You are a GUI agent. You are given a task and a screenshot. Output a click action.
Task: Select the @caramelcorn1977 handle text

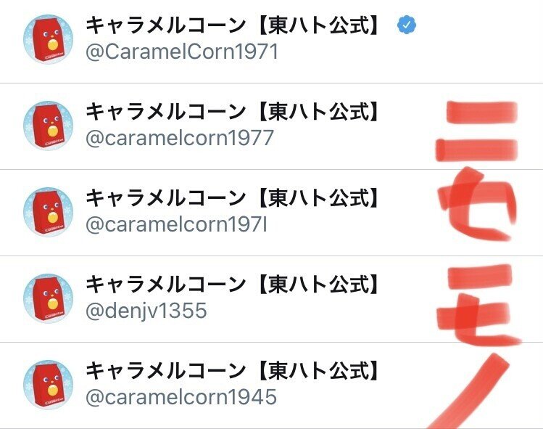(x=179, y=138)
